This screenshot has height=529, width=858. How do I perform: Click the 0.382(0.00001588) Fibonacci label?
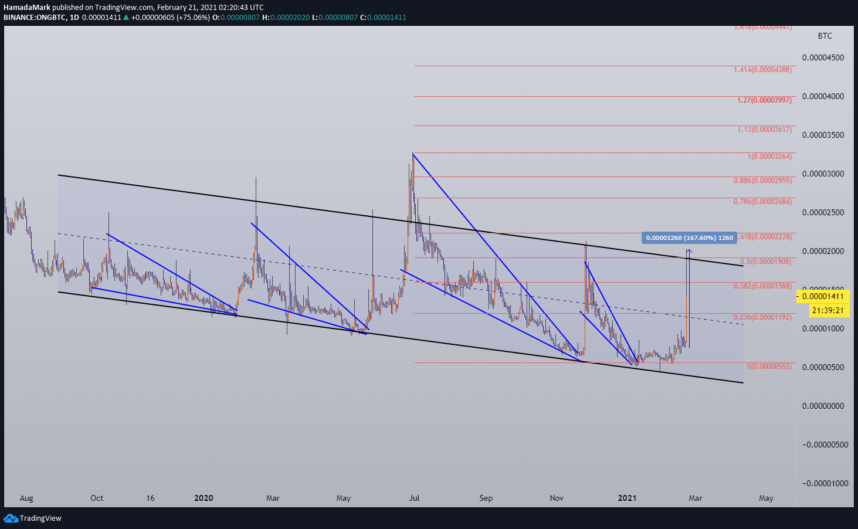[762, 286]
